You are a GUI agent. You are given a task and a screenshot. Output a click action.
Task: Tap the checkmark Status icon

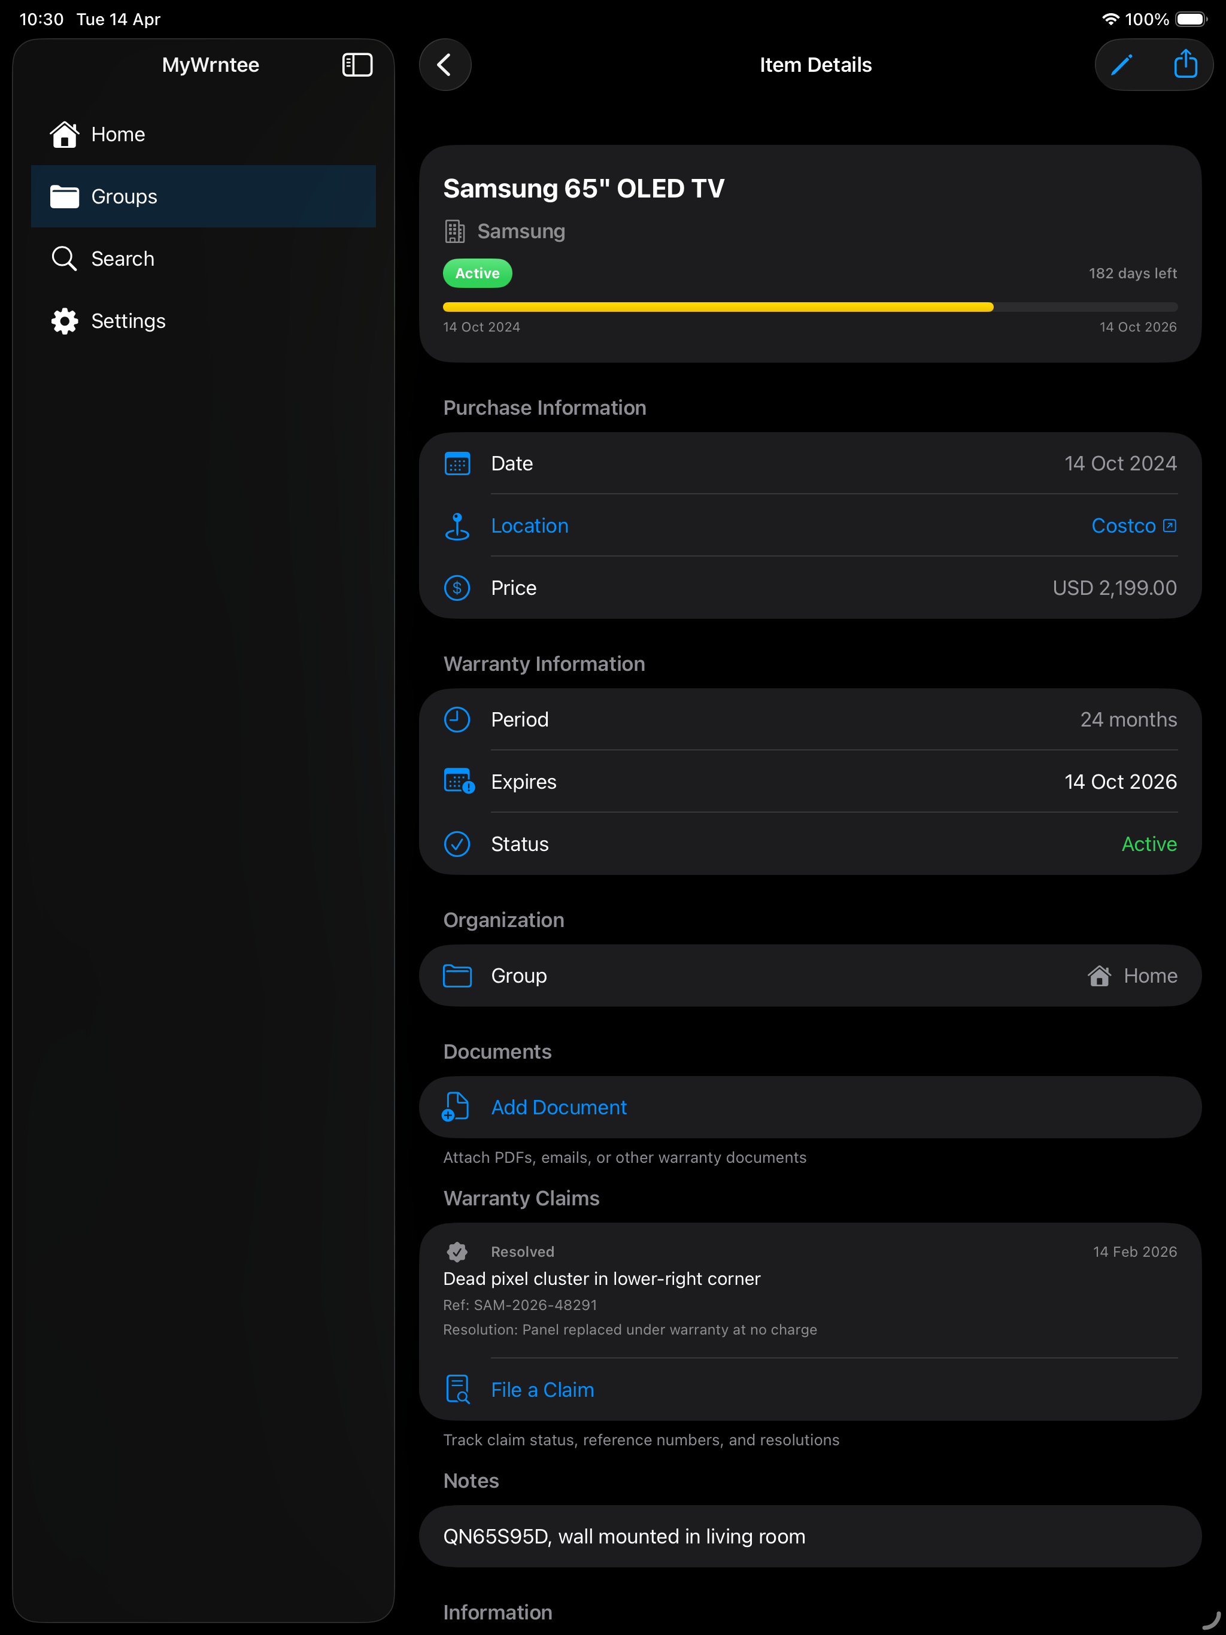pyautogui.click(x=457, y=843)
